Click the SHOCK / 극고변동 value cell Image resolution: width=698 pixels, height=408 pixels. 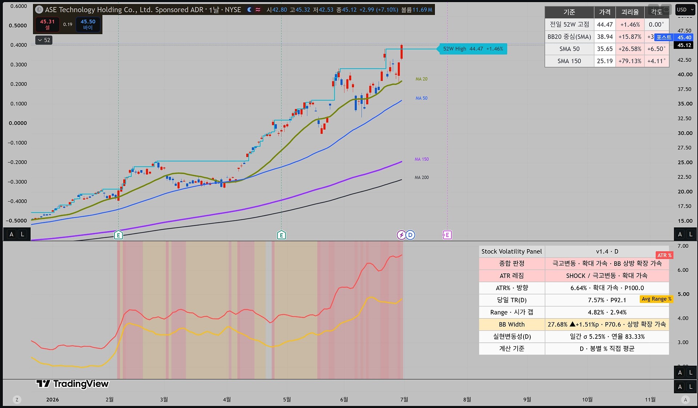(x=607, y=276)
